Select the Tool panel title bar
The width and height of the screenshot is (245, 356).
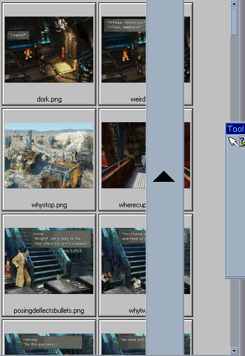click(x=236, y=129)
